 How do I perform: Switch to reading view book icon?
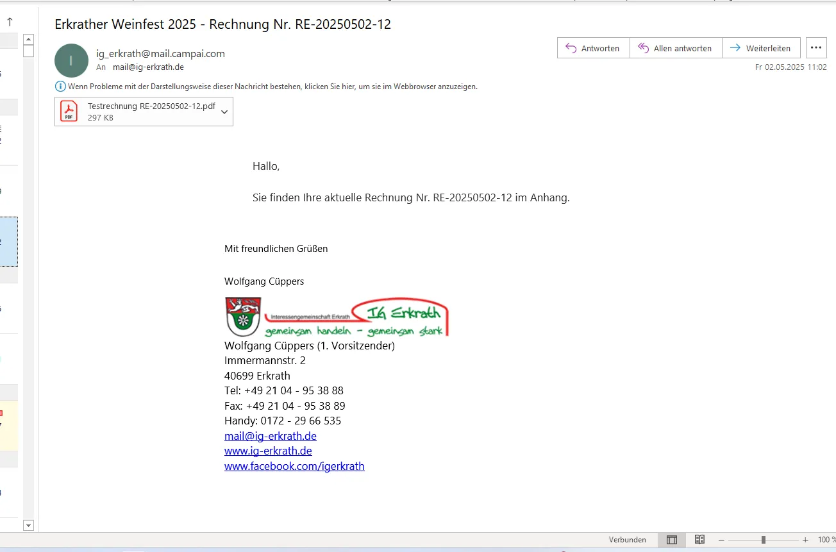tap(699, 540)
